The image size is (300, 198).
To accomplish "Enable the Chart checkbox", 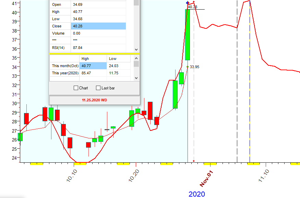I will (x=76, y=88).
